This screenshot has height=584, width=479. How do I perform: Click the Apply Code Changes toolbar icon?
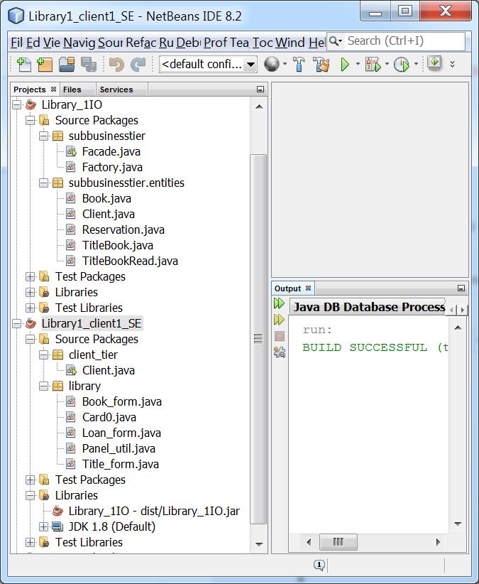434,63
